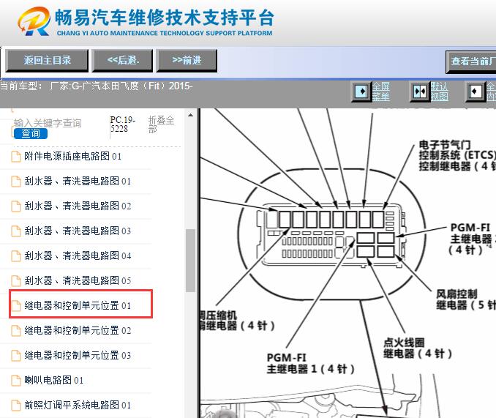496x418 pixels.
Task: Click the blue 查询 search button
Action: point(31,133)
